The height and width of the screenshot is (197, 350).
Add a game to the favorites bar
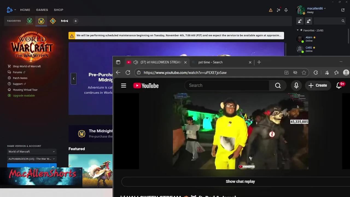tap(76, 21)
